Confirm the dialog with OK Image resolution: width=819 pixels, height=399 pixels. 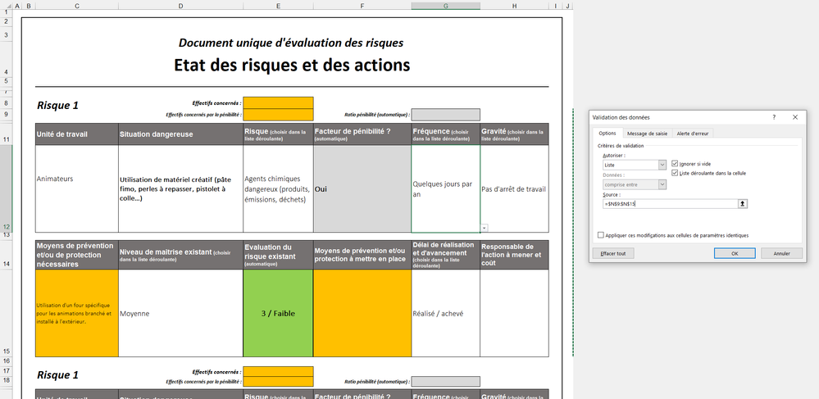coord(735,253)
